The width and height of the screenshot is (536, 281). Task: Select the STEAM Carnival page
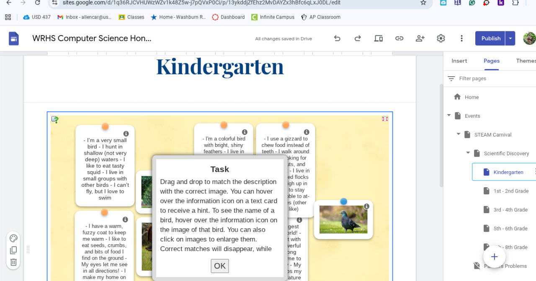(493, 135)
